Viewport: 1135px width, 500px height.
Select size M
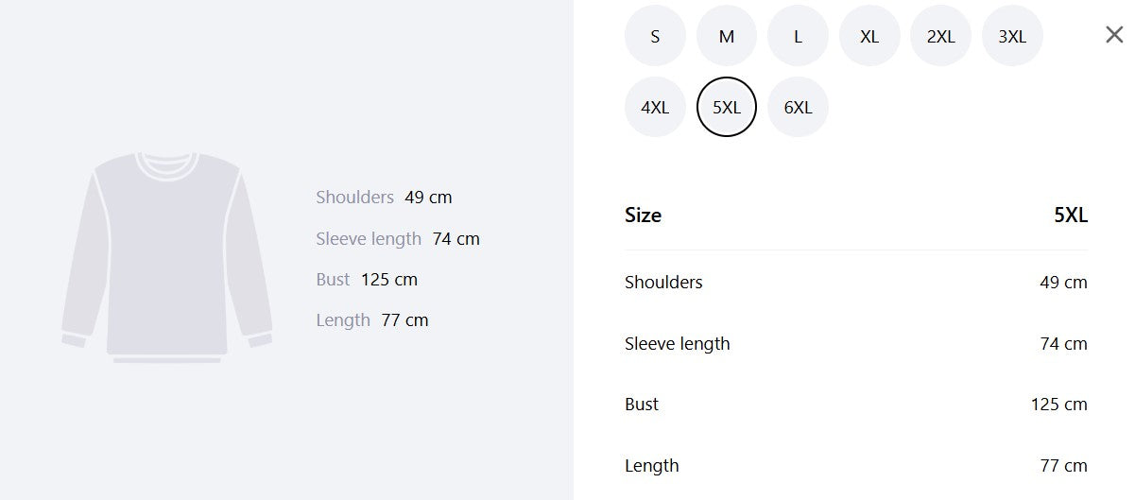[727, 36]
